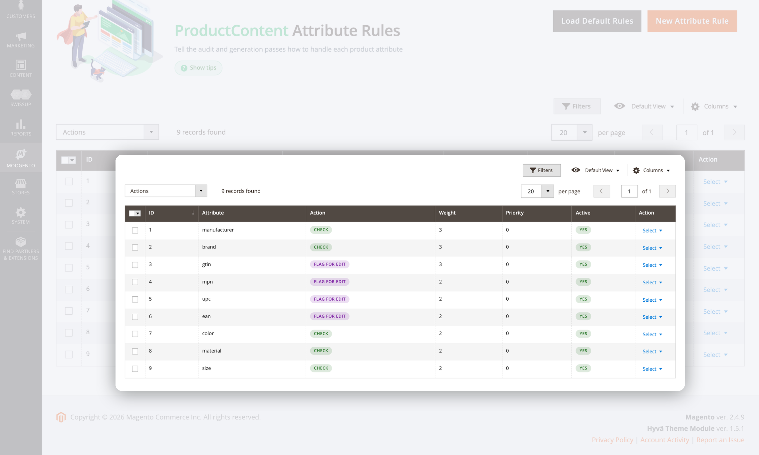This screenshot has width=759, height=455.
Task: Open Select menu for size row
Action: (652, 369)
